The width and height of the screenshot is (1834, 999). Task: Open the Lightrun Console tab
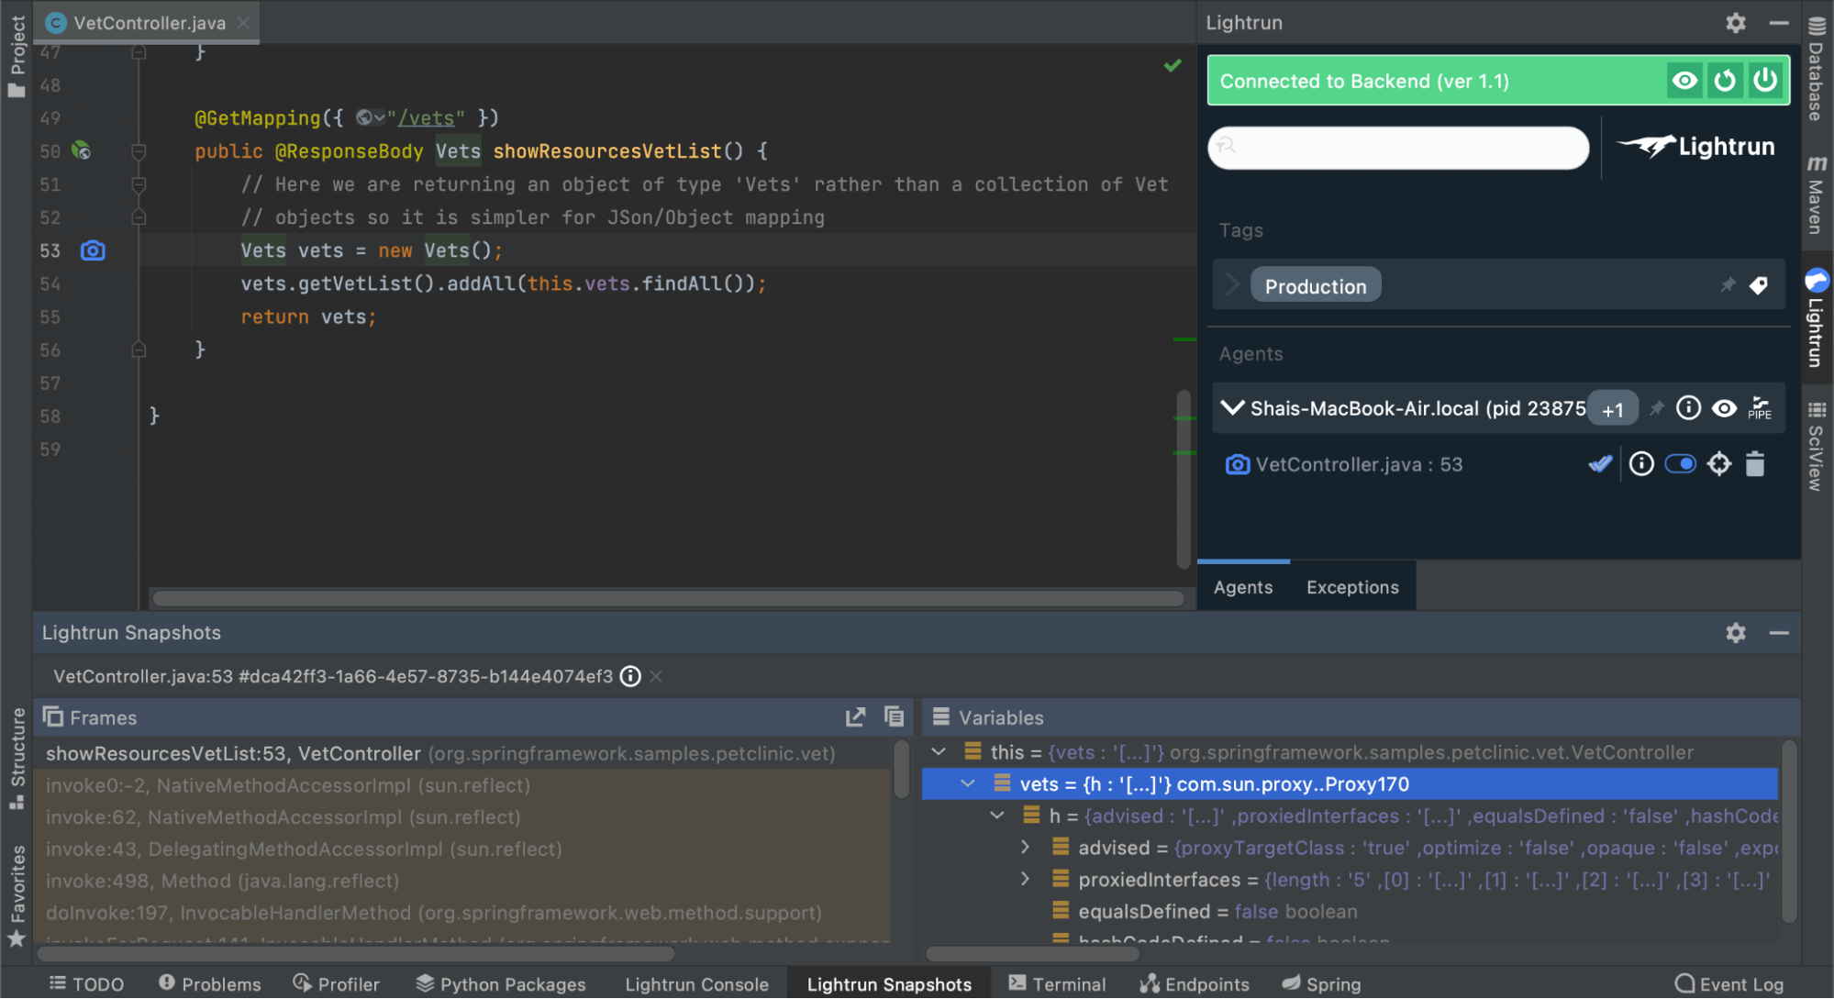pyautogui.click(x=696, y=984)
